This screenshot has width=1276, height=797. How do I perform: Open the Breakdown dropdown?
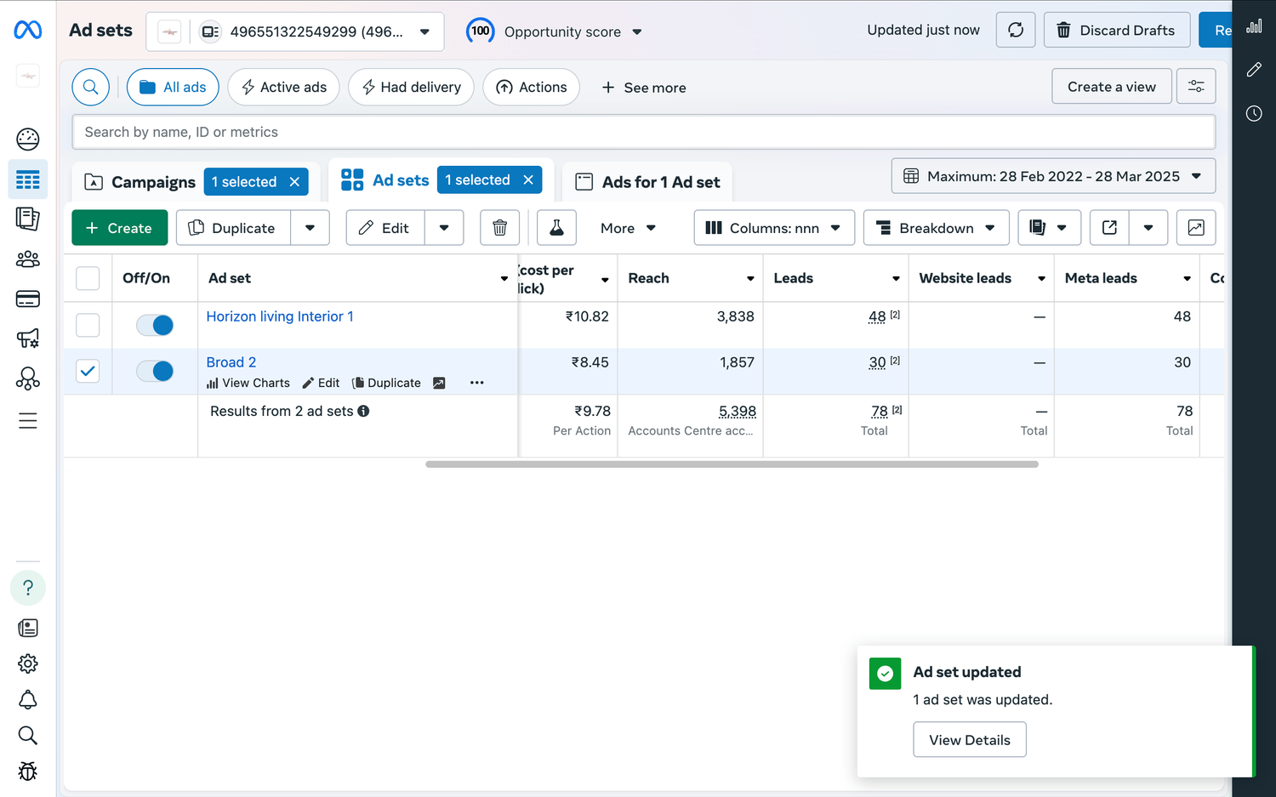[936, 228]
